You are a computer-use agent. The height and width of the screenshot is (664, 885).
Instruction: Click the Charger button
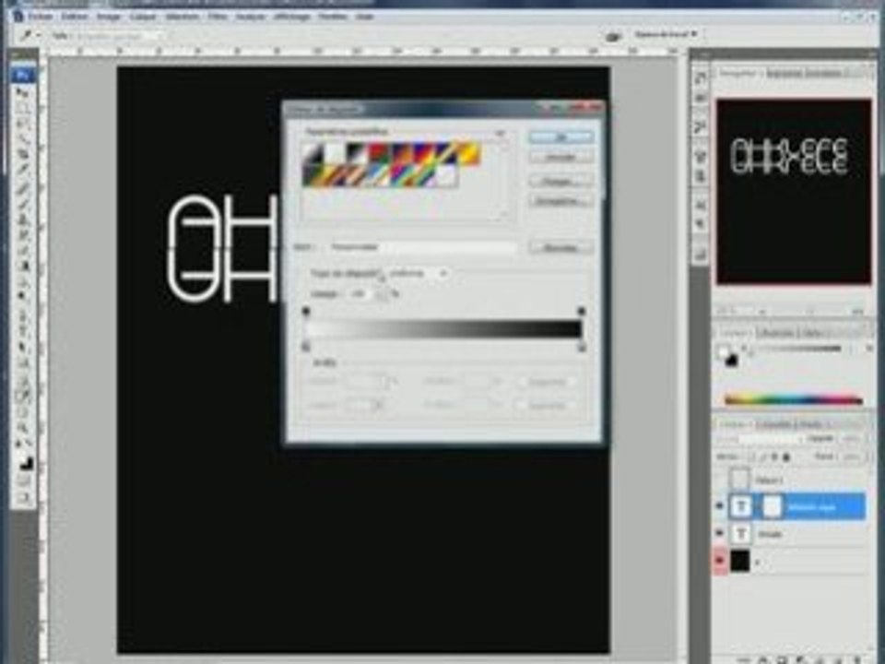tap(561, 182)
